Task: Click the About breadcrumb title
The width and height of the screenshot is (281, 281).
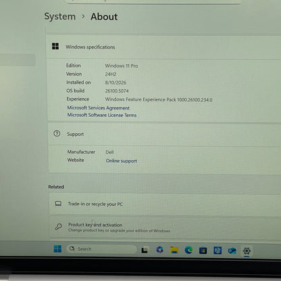Action: pos(104,17)
